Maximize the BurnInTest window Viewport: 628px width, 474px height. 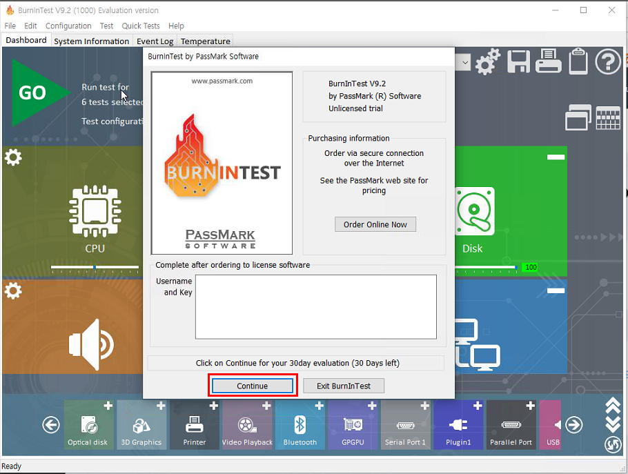584,10
